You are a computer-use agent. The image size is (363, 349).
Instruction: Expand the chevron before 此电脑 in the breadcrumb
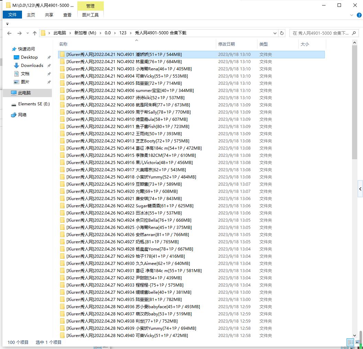tap(49, 33)
